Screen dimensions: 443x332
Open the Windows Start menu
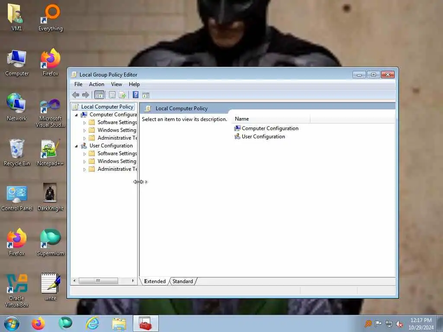12,323
